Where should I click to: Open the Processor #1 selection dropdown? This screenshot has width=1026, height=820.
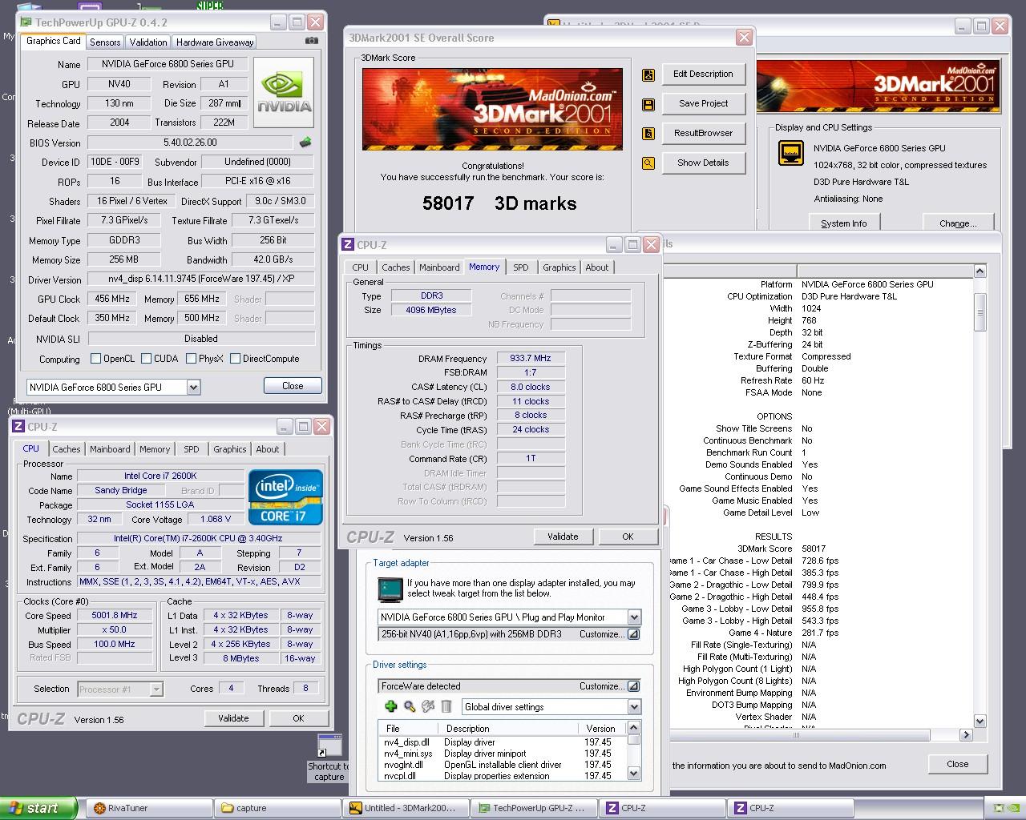156,689
